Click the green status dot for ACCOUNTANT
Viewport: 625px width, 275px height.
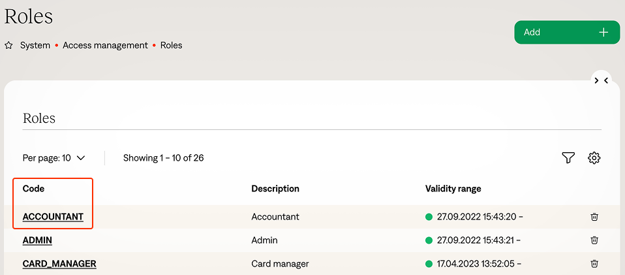pyautogui.click(x=429, y=217)
